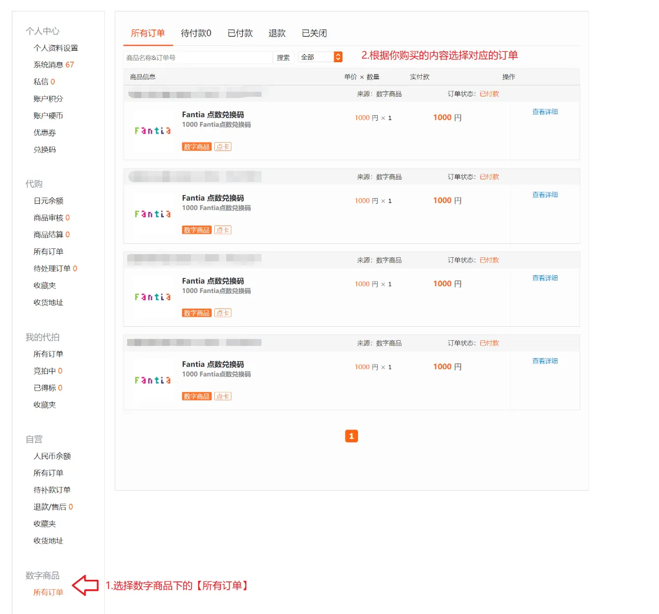Open 商品审核 under 代购

click(x=51, y=218)
